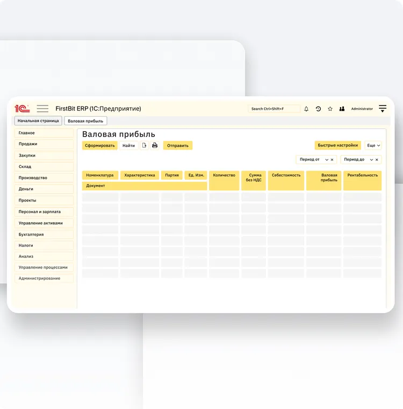Switch to the Начальная страница tab

(38, 121)
